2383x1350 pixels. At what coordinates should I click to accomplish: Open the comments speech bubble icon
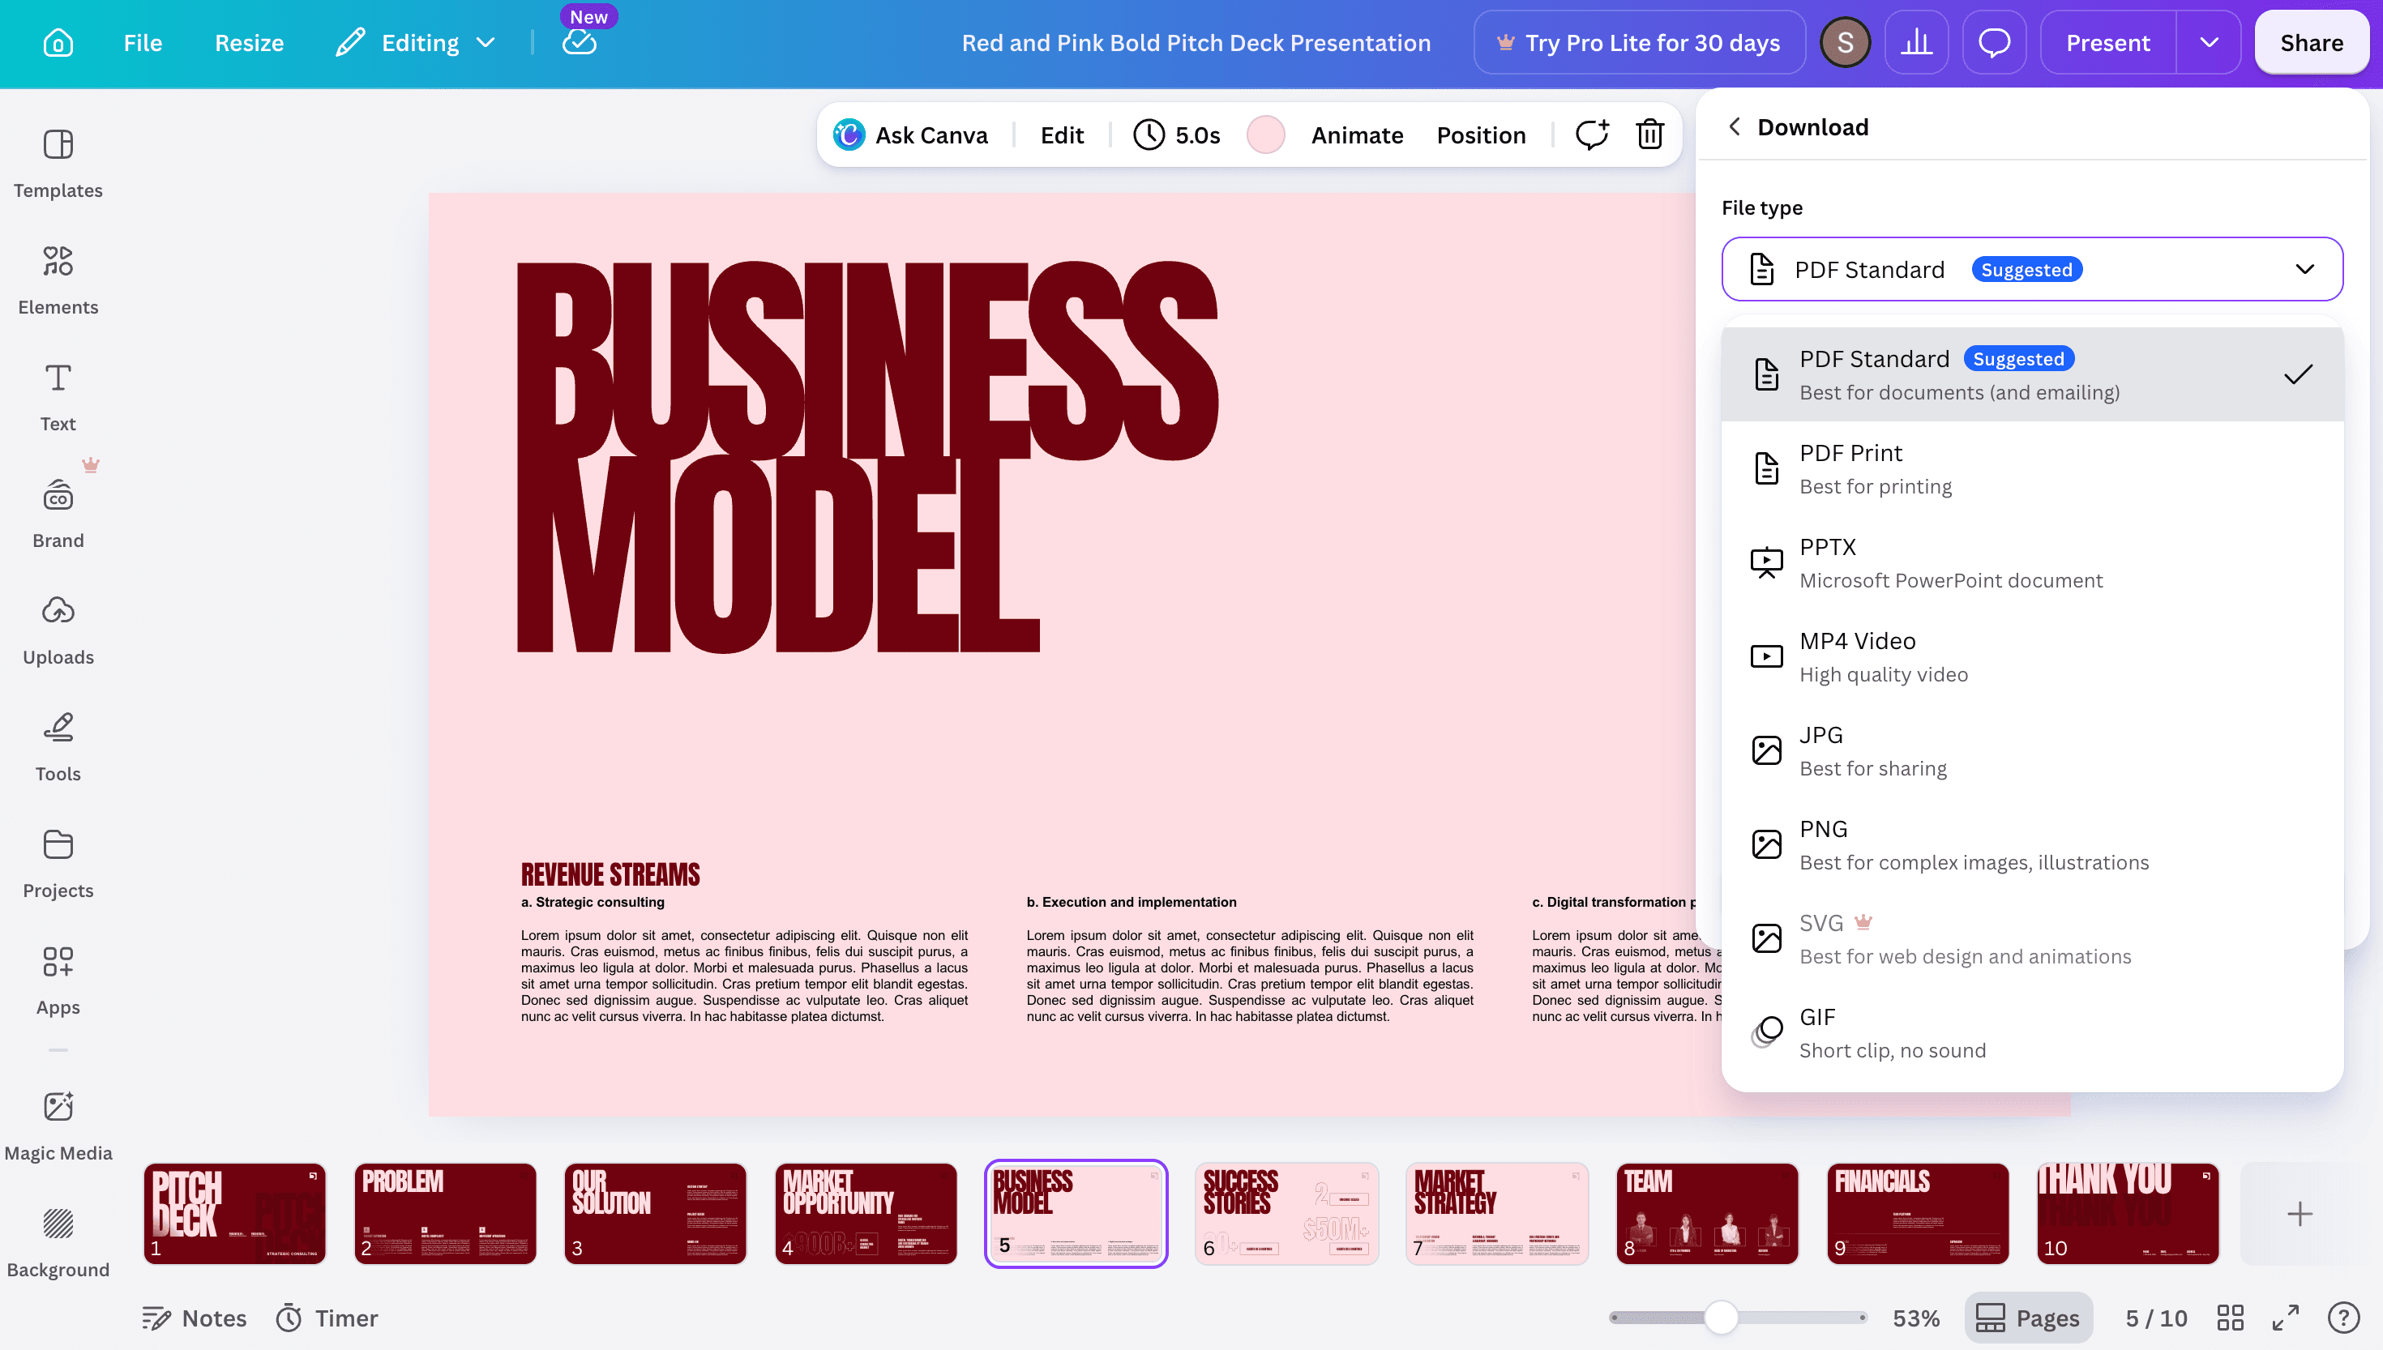coord(1994,43)
